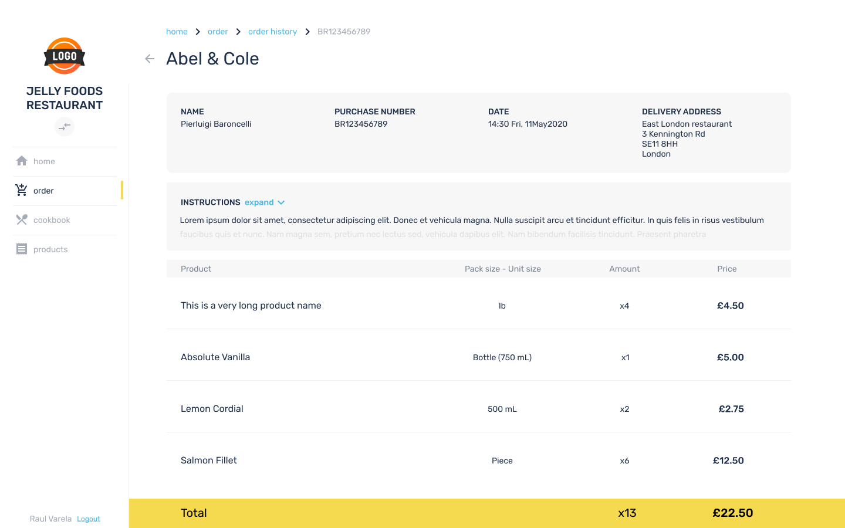The image size is (845, 528).
Task: Click the order history breadcrumb link
Action: (x=272, y=32)
